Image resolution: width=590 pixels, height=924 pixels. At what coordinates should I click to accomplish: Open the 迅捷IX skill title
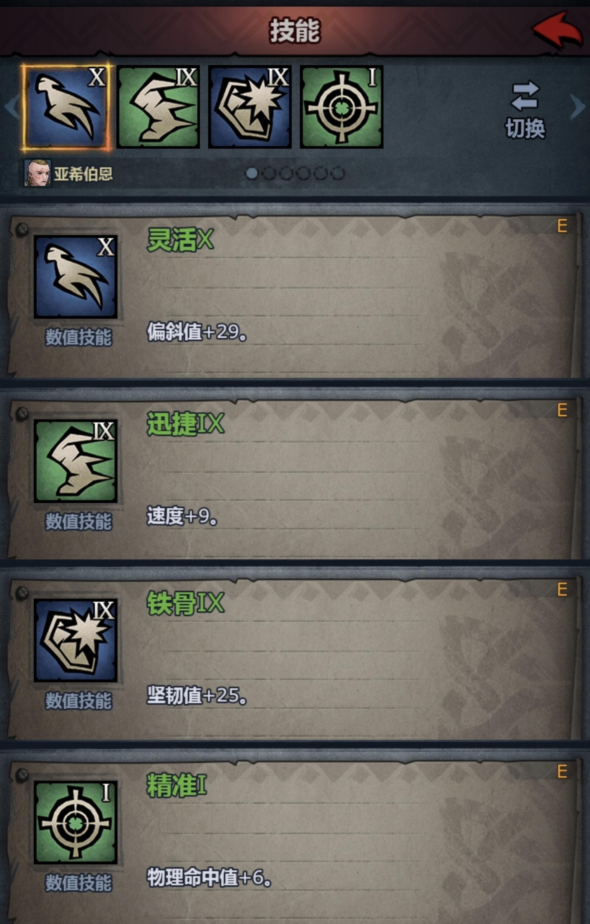click(x=185, y=424)
